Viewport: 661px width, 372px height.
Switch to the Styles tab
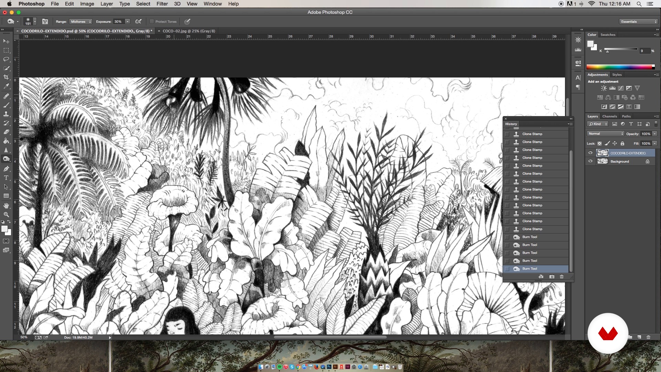617,75
